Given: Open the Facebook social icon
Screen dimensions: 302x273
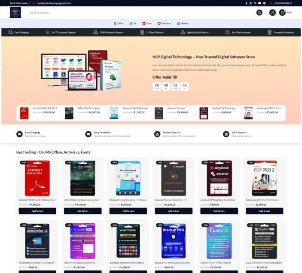Looking at the screenshot, I should 246,3.
